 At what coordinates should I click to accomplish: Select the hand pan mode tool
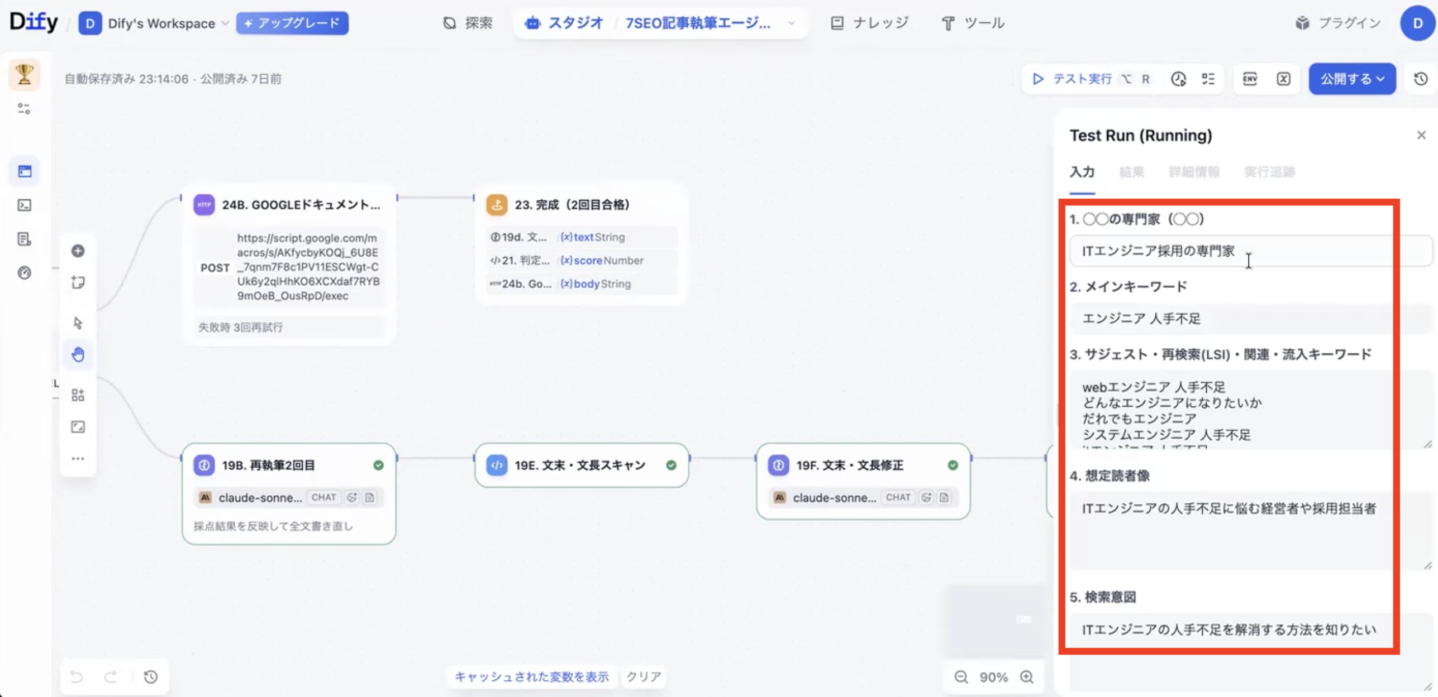(x=78, y=354)
